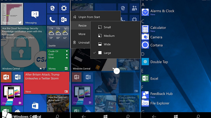Open the Seattle weather tile
The width and height of the screenshot is (211, 118).
pos(58,37)
